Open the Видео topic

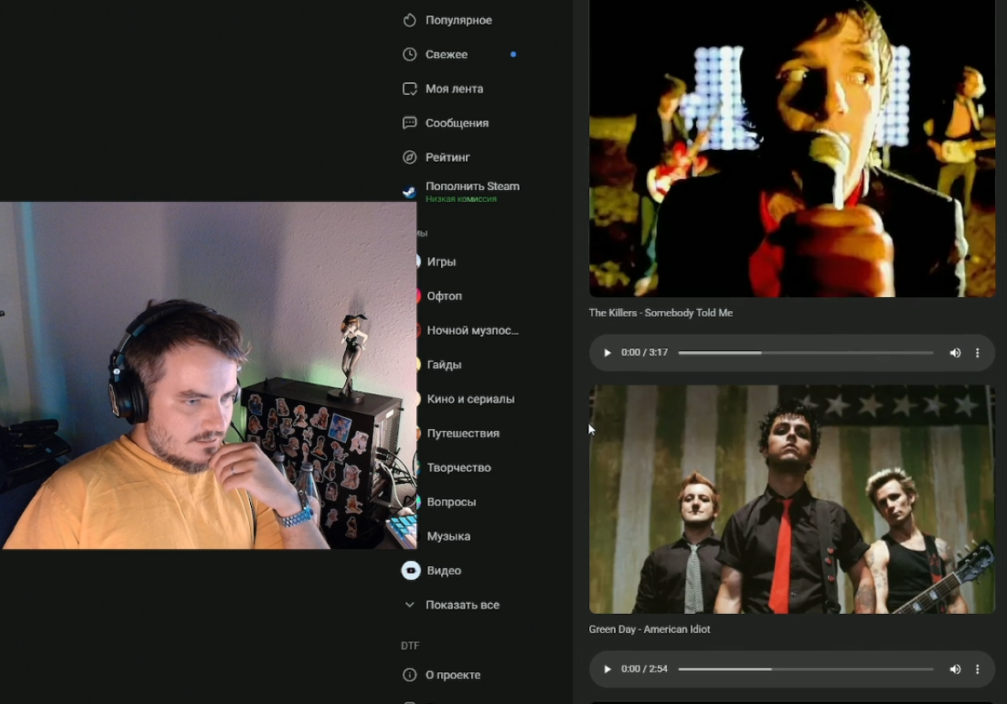point(444,570)
